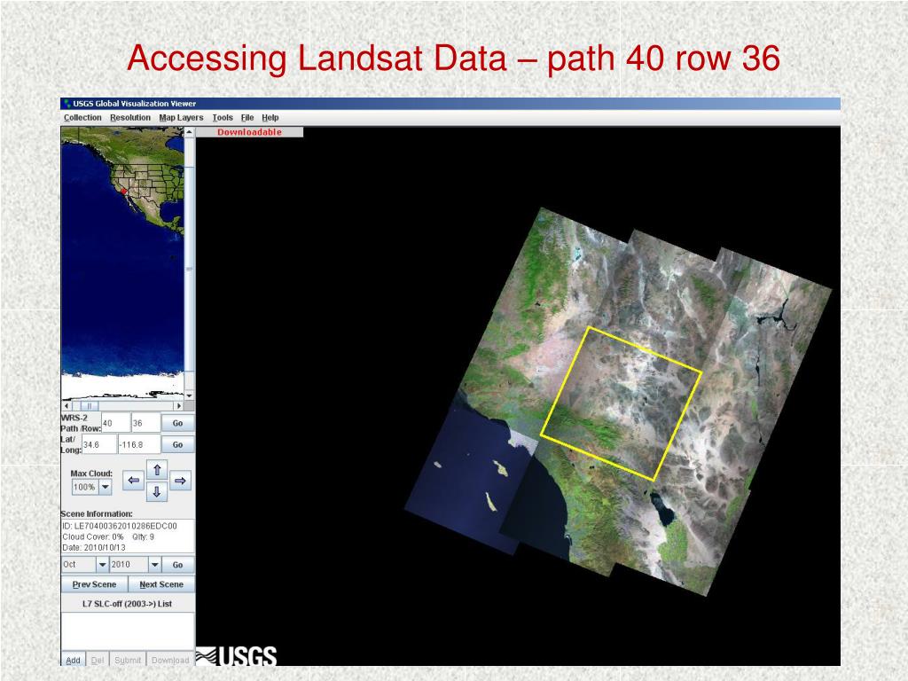Click the USGS logo

coord(236,656)
